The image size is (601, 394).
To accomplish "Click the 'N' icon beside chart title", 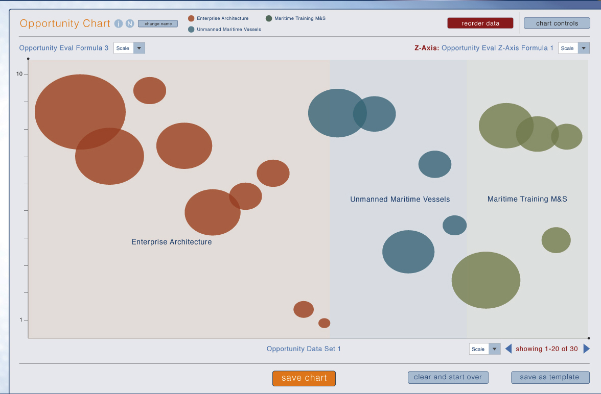I will 130,23.
